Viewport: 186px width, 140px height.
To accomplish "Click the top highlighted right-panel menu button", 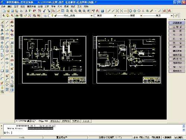I will coord(177,23).
